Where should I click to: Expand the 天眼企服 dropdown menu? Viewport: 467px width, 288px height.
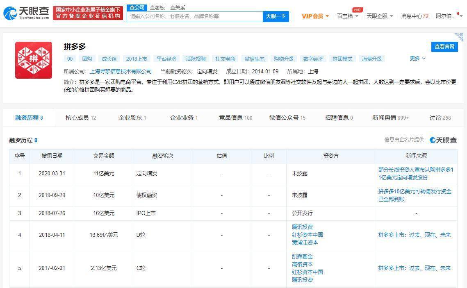coord(380,16)
